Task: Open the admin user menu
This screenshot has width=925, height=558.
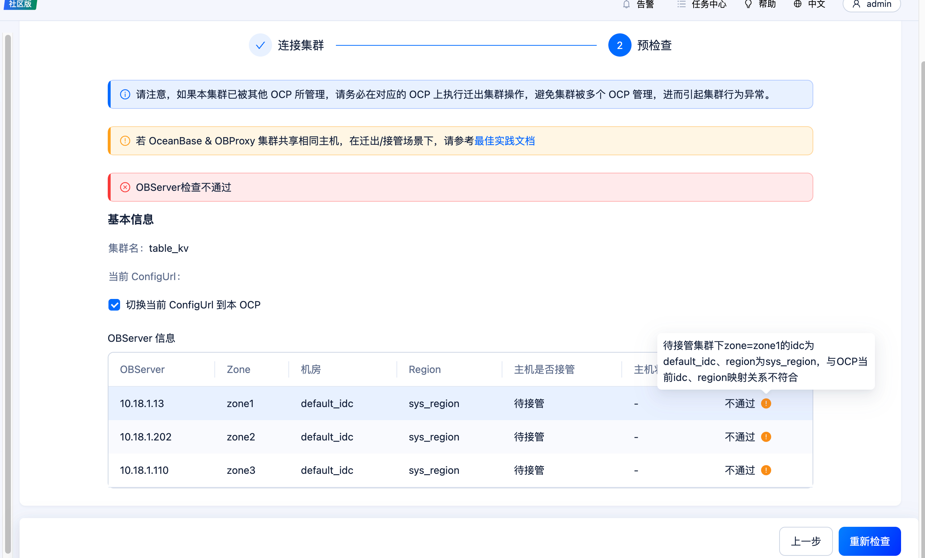Action: pos(872,4)
